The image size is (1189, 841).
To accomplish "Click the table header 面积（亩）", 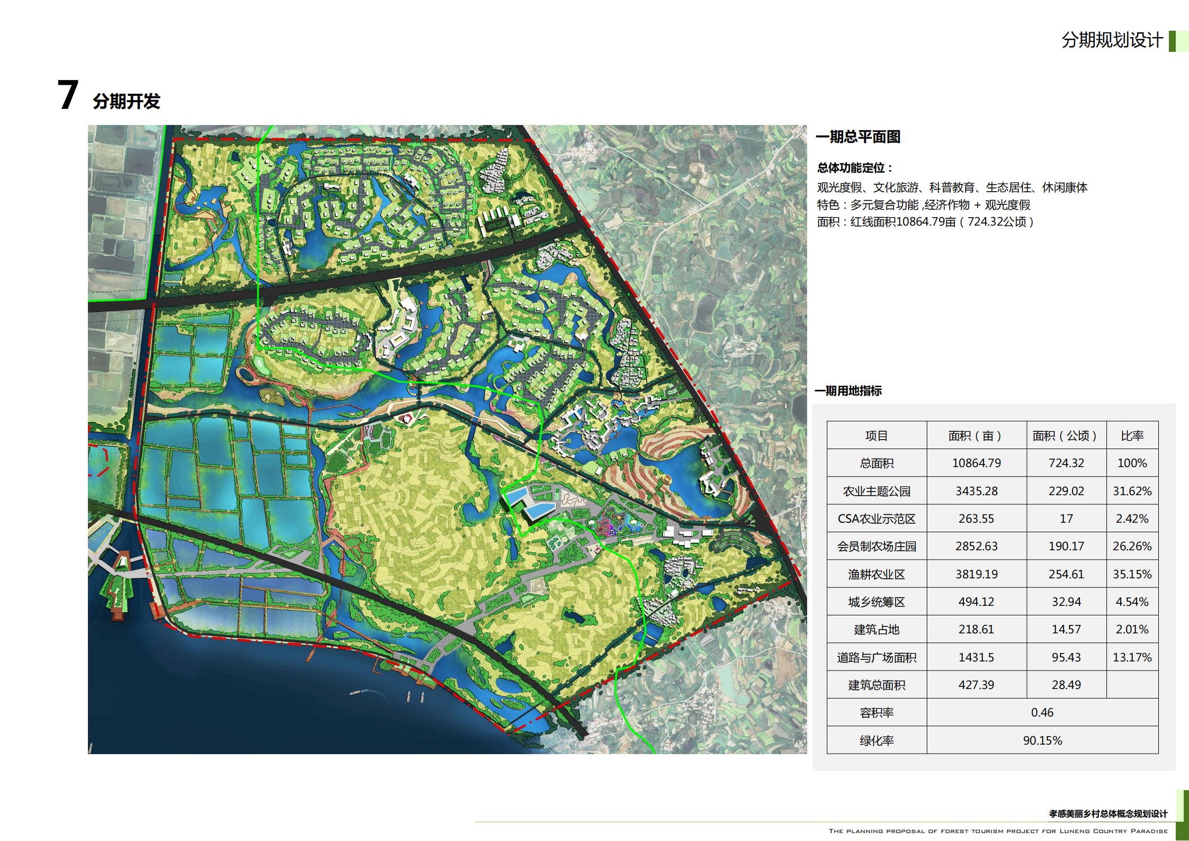I will [976, 436].
